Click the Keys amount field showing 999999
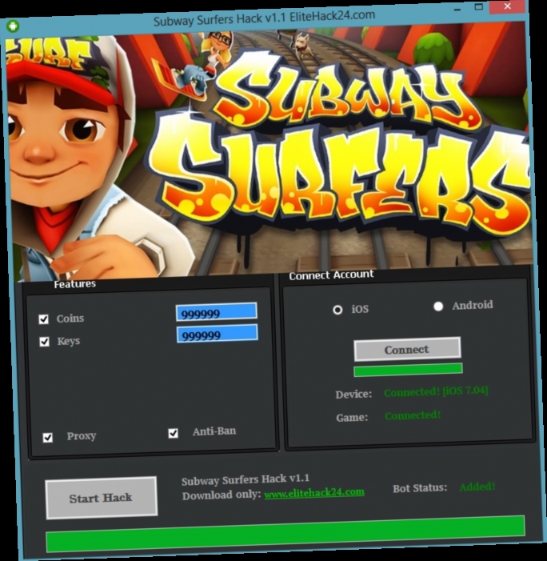The height and width of the screenshot is (561, 547). click(x=217, y=334)
